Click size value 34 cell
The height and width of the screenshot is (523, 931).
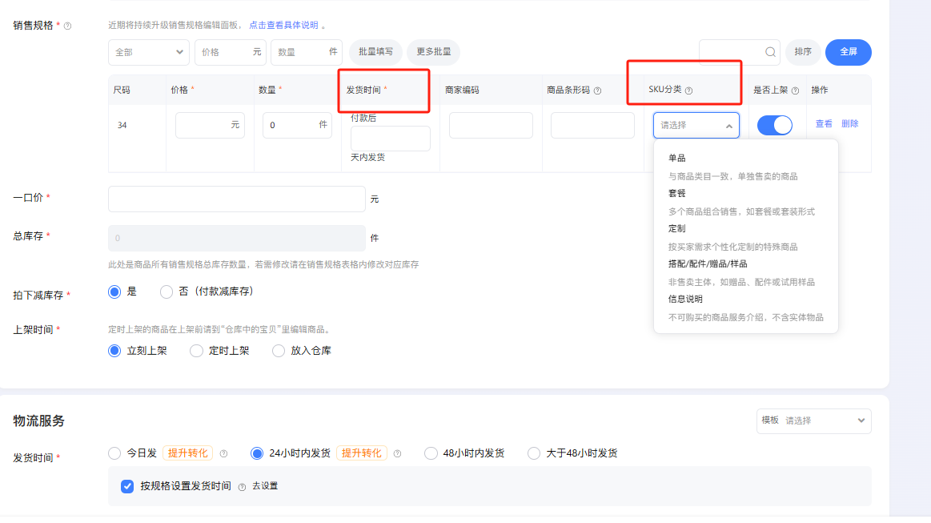click(122, 126)
